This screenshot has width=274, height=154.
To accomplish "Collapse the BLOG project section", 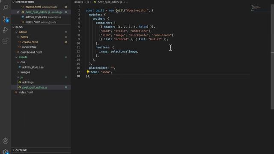I will [13, 27].
